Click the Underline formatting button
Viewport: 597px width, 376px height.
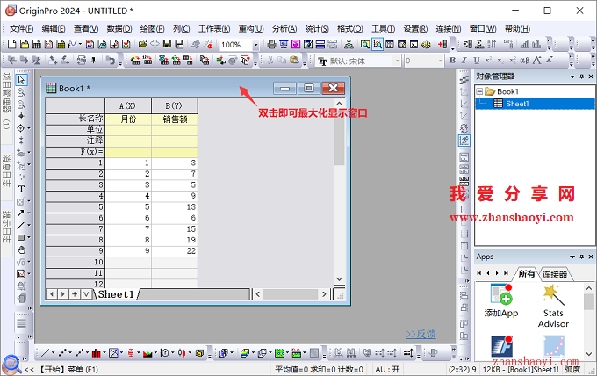click(x=477, y=61)
